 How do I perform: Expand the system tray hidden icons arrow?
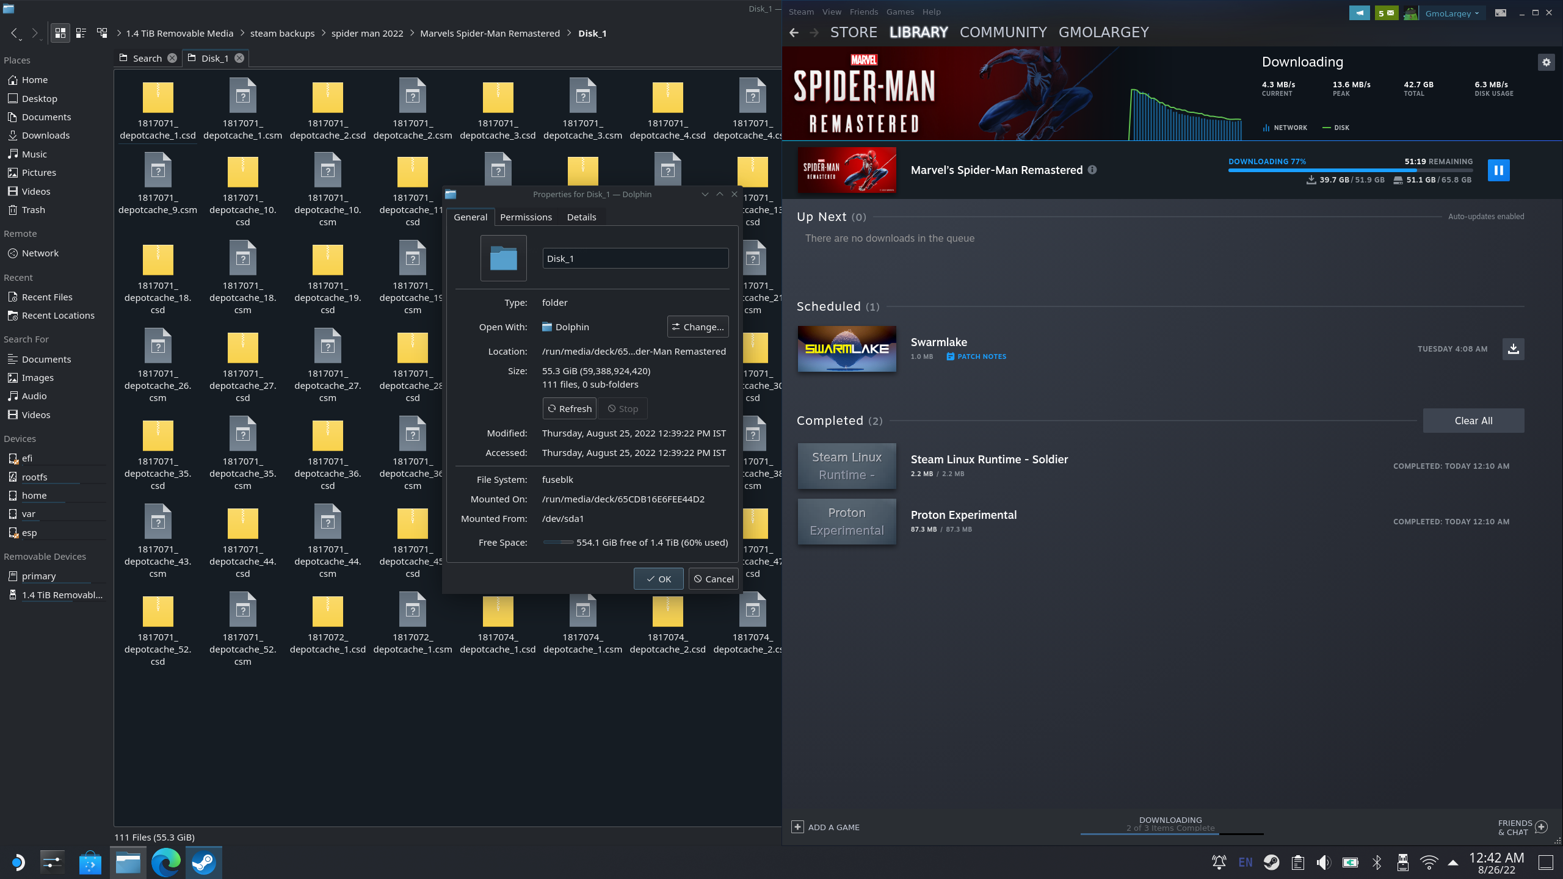(1453, 863)
